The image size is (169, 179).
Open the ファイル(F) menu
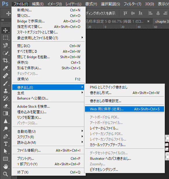tap(21, 4)
